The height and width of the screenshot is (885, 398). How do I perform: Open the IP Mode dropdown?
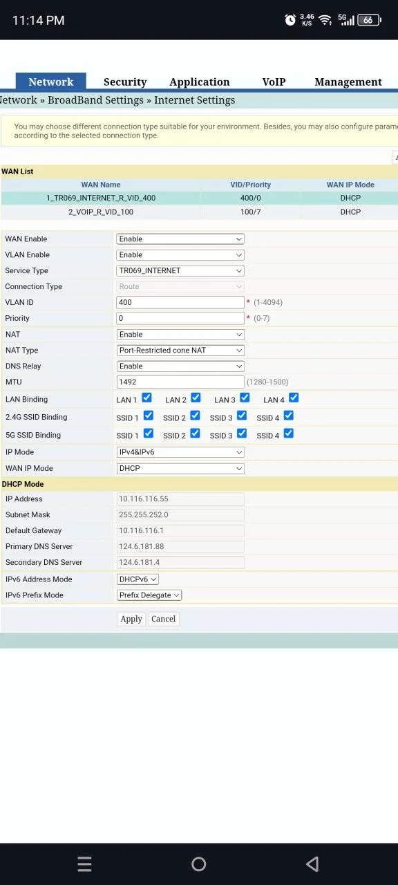click(x=180, y=452)
